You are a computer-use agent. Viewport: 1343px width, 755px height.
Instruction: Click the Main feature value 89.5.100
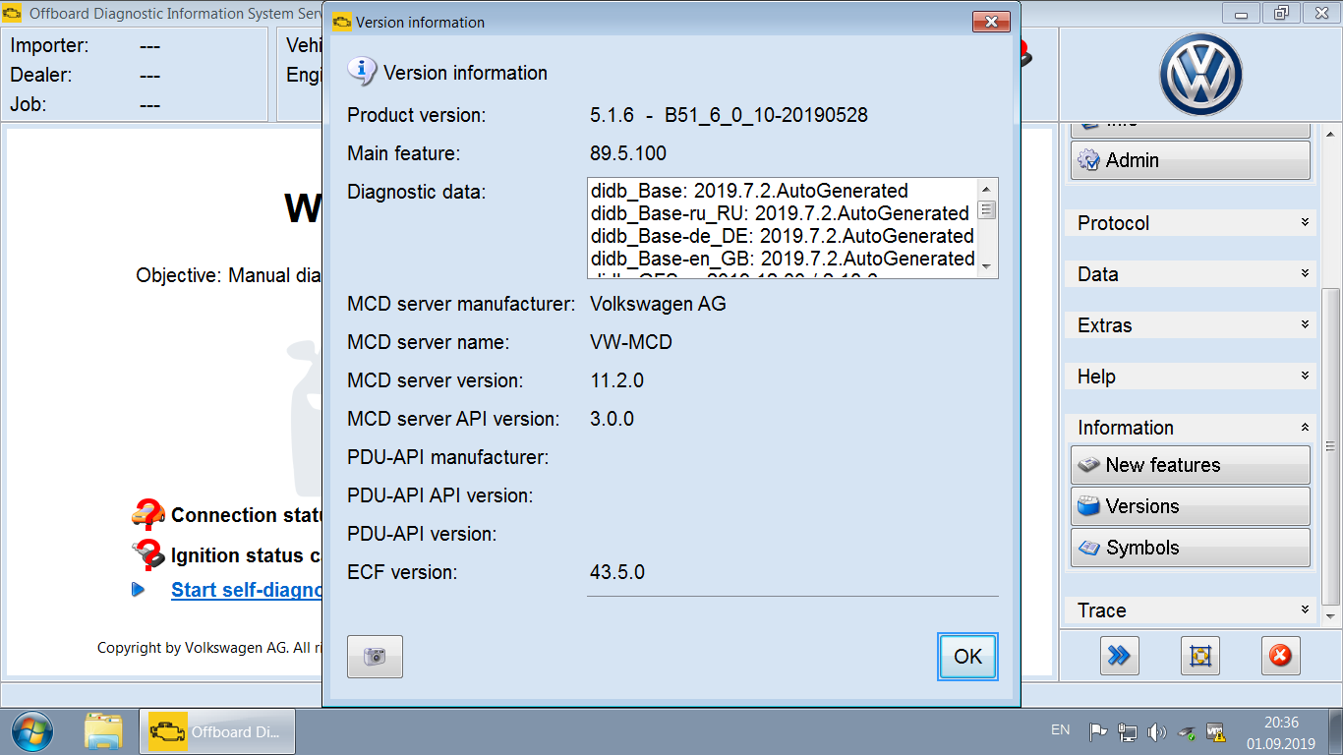(628, 153)
